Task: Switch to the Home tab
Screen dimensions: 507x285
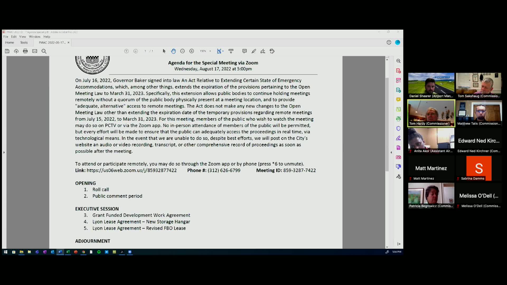Action: (10, 42)
